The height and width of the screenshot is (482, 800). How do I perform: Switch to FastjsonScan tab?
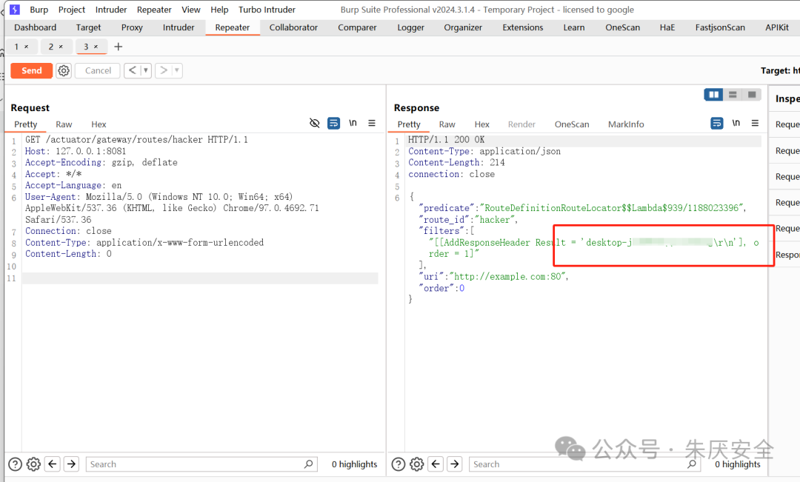[720, 27]
